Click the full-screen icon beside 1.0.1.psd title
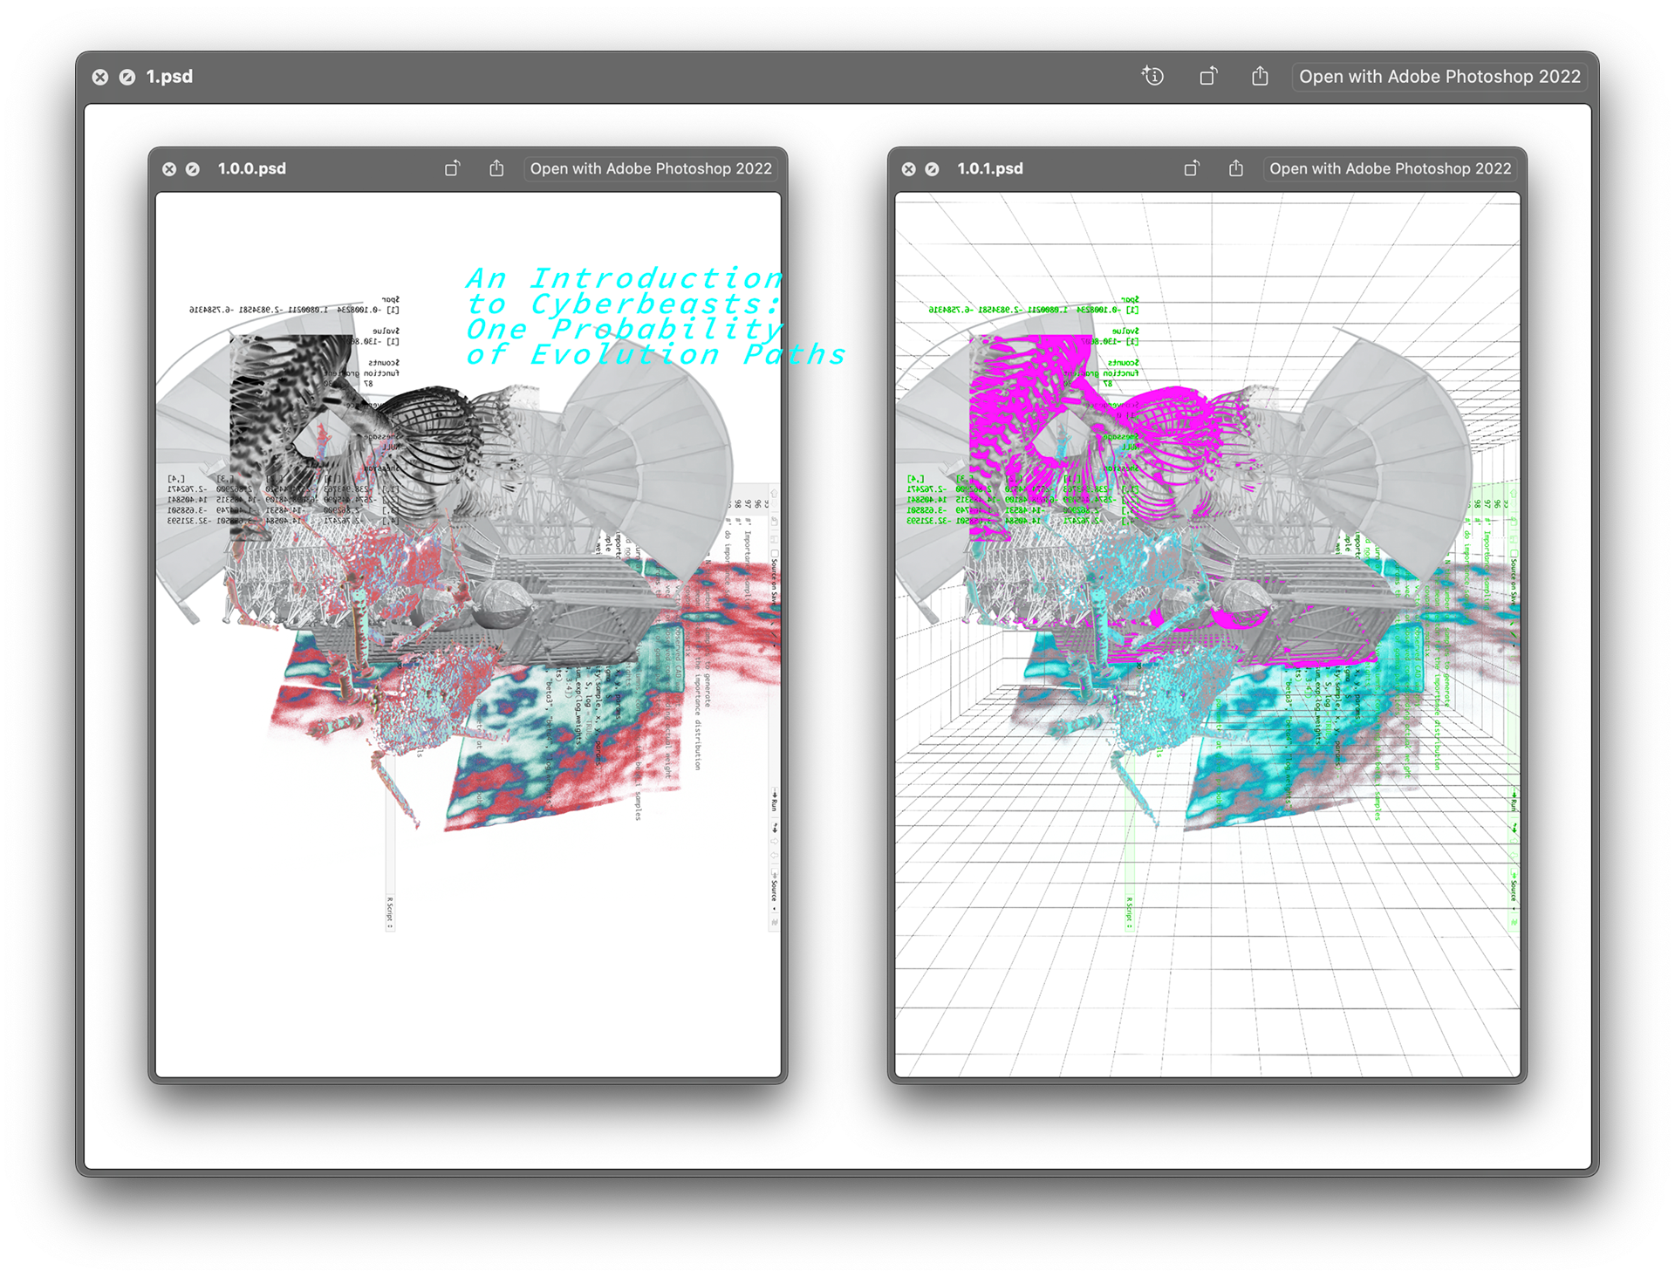Screen dimensions: 1675x1277 click(933, 169)
